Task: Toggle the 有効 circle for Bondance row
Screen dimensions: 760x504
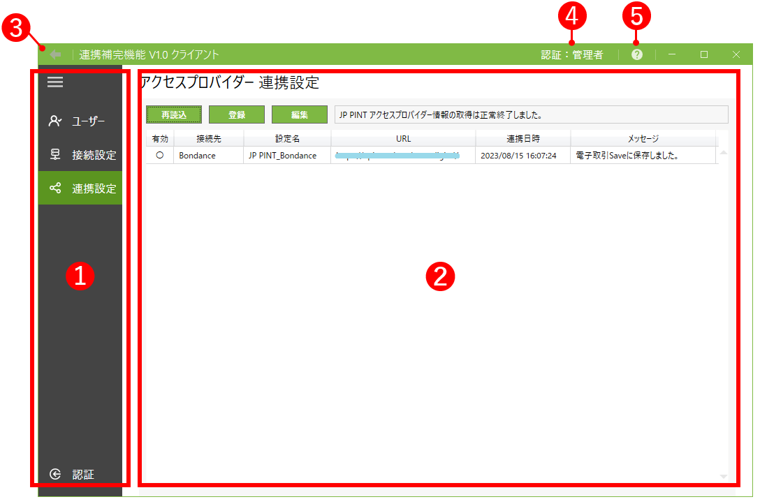Action: (159, 156)
